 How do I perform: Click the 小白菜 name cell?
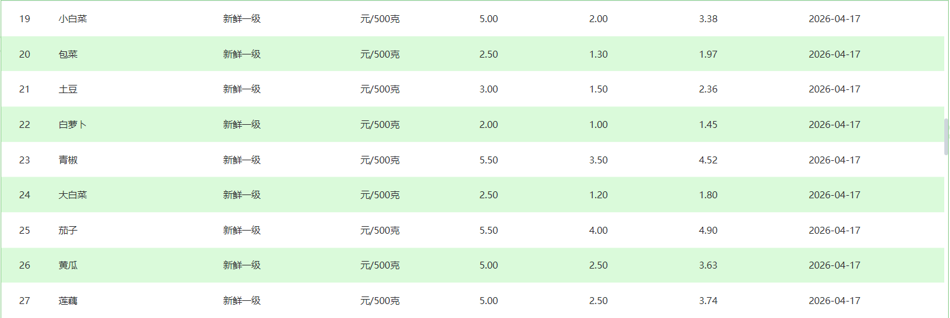[x=73, y=19]
